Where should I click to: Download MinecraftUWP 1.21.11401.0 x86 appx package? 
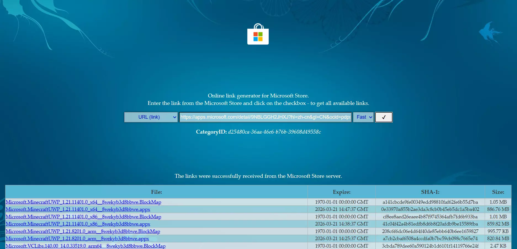[78, 224]
